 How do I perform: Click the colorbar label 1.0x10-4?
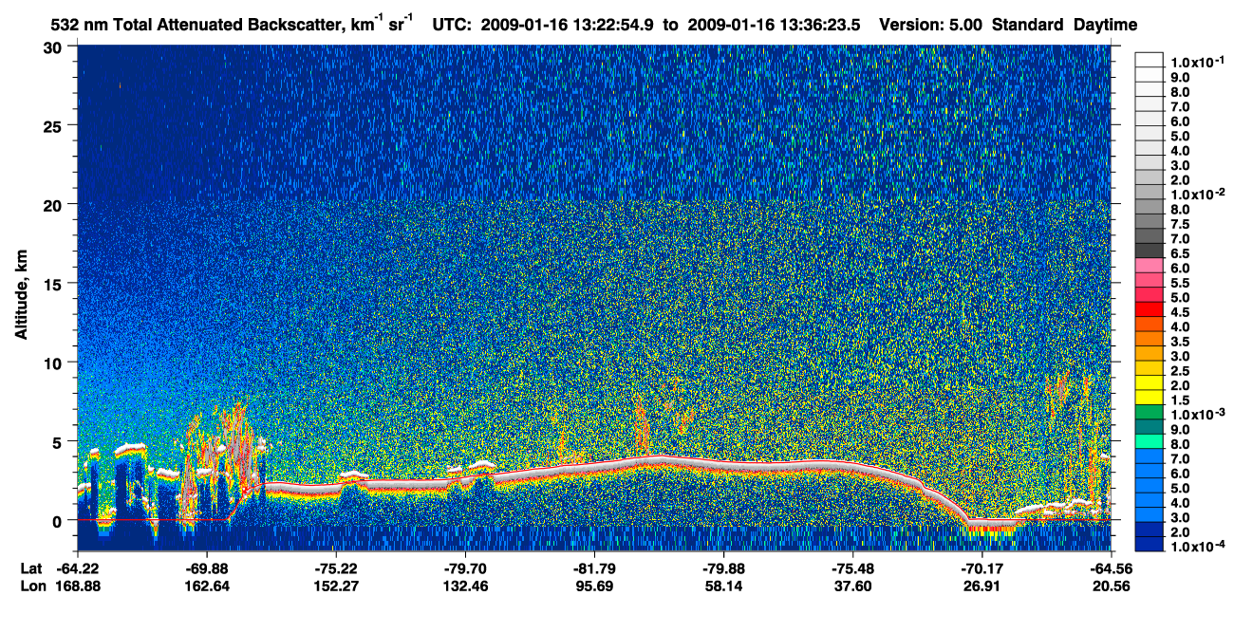click(x=1197, y=548)
